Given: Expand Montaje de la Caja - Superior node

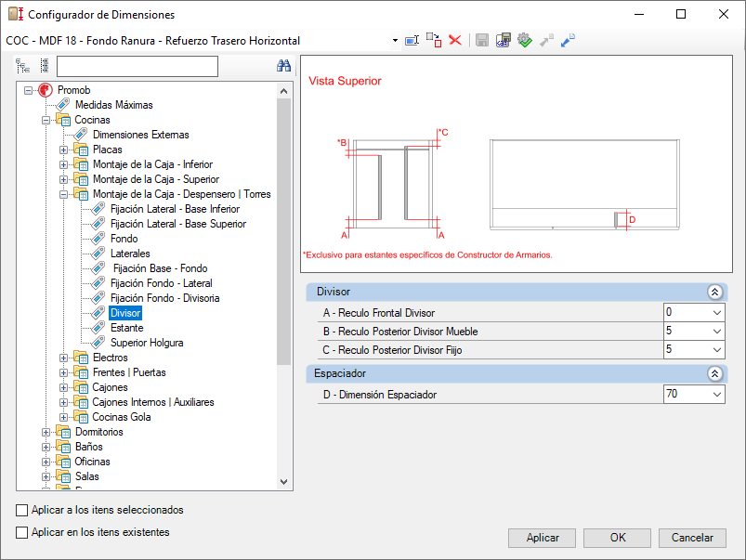Looking at the screenshot, I should pyautogui.click(x=63, y=180).
